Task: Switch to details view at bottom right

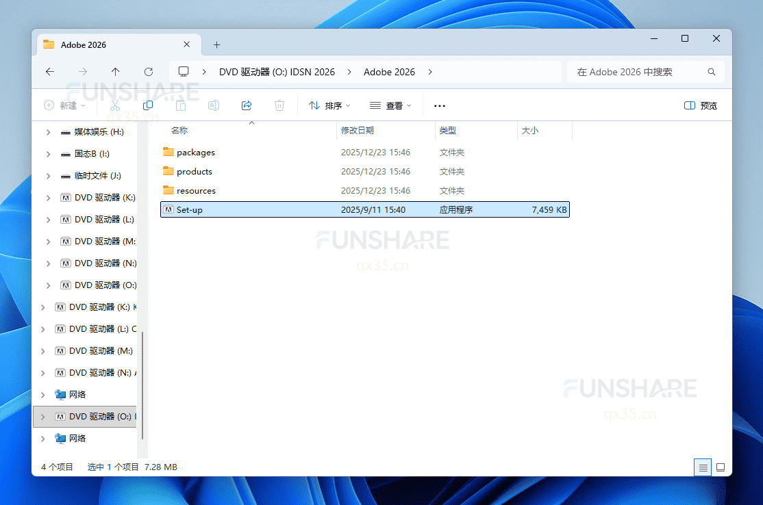Action: click(x=703, y=467)
